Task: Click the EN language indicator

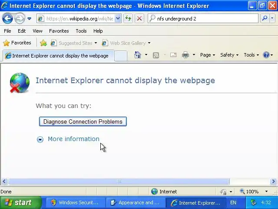Action: click(233, 202)
